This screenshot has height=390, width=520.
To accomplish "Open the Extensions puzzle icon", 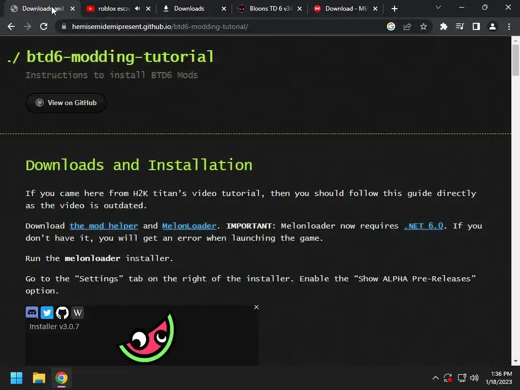I will [x=444, y=26].
